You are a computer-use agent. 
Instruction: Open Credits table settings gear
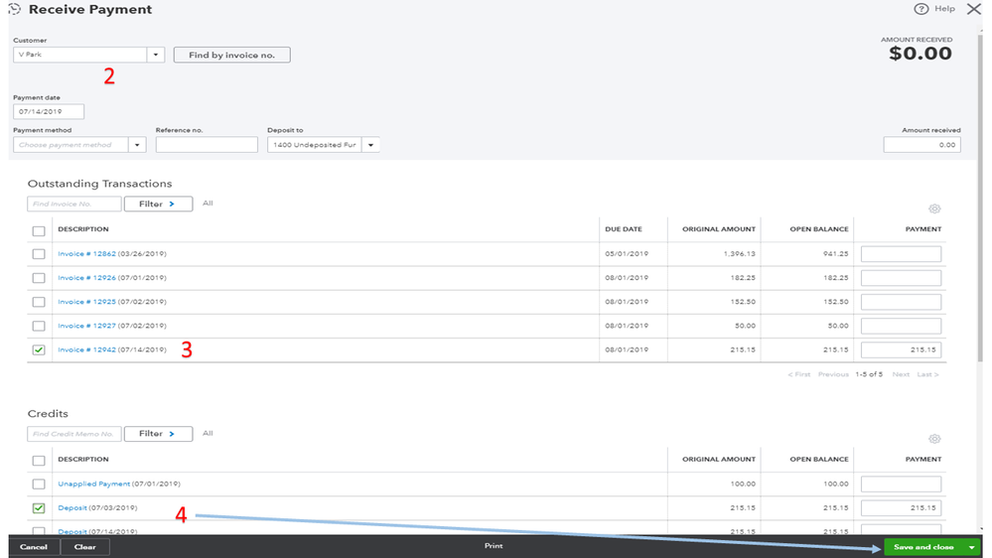click(x=934, y=439)
